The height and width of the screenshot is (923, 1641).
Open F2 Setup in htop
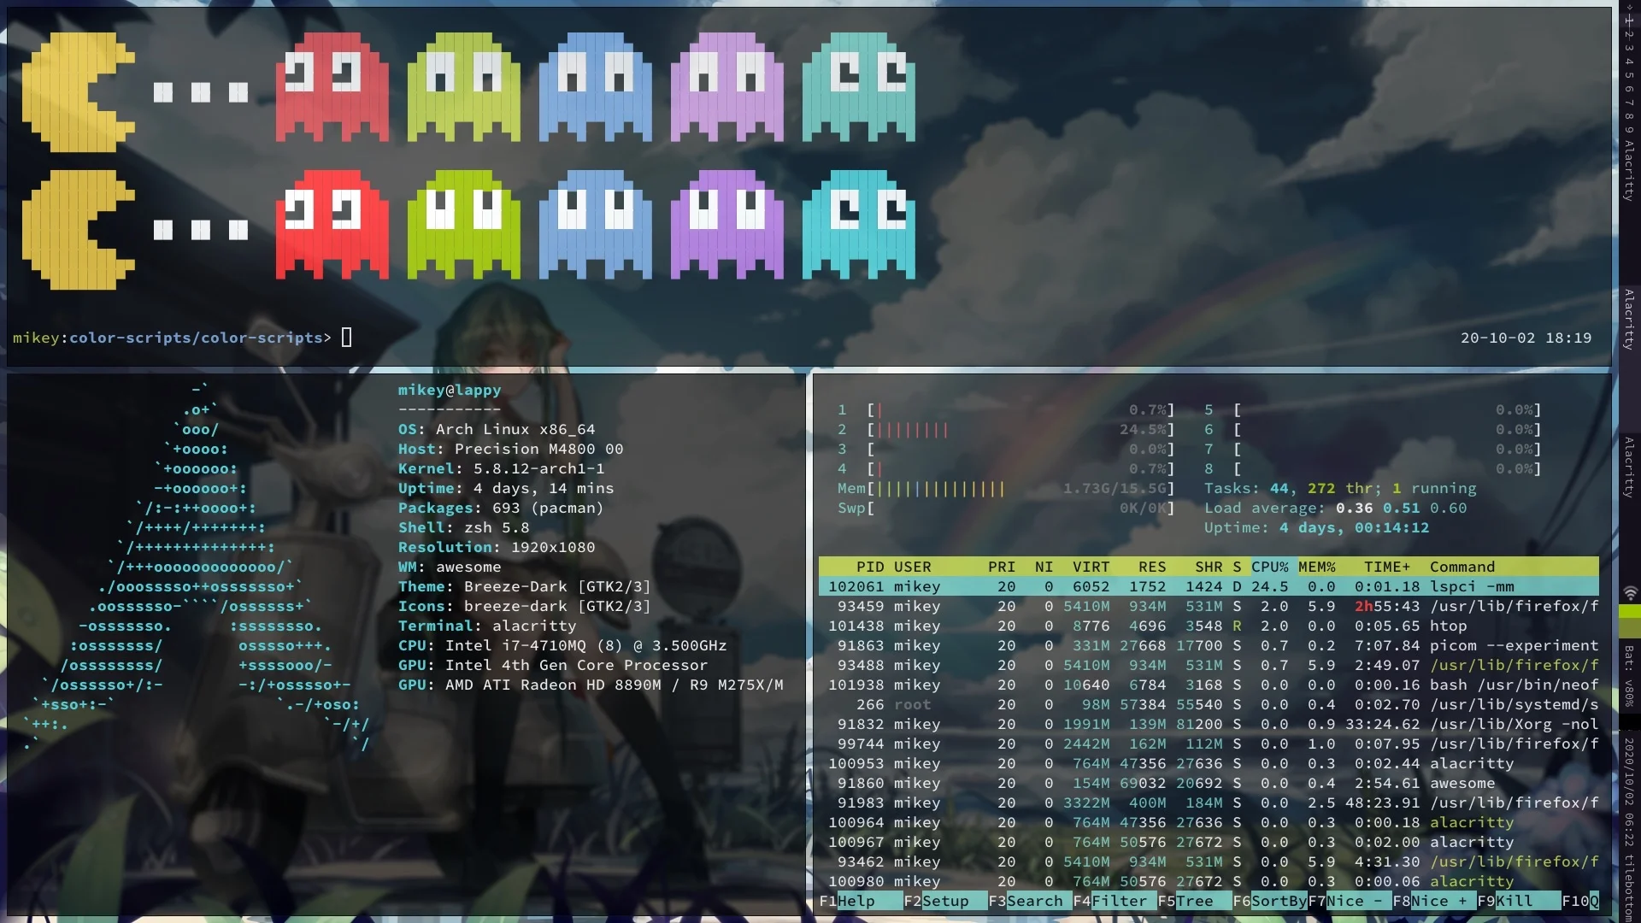[944, 901]
